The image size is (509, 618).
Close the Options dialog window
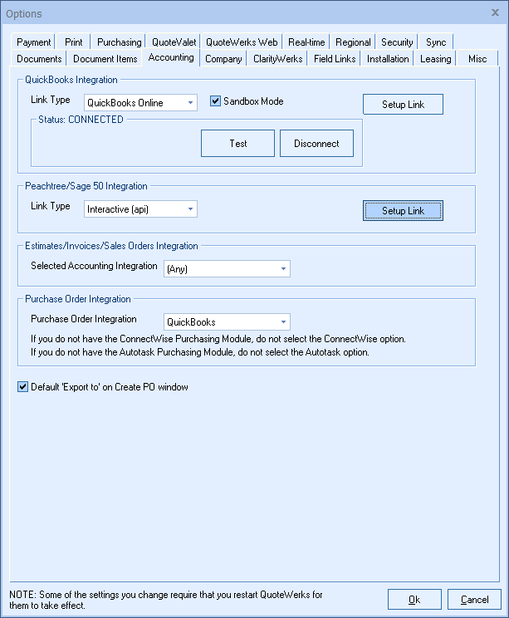[495, 12]
